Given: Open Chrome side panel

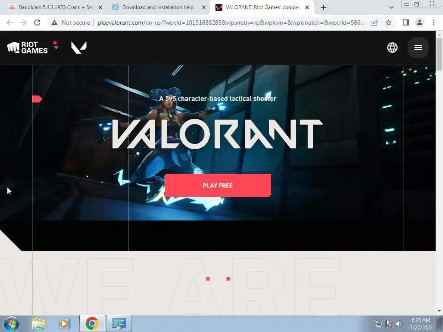Looking at the screenshot, I should point(406,22).
